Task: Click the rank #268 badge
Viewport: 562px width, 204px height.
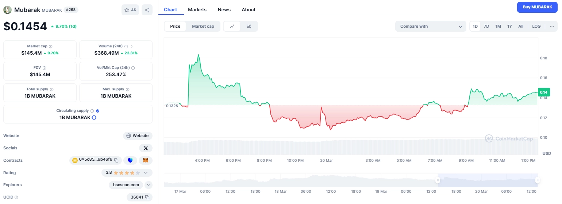Action: (x=71, y=10)
